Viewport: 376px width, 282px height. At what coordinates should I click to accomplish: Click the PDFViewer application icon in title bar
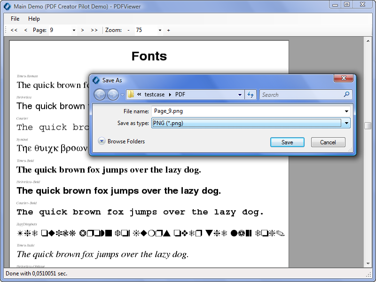click(x=8, y=7)
